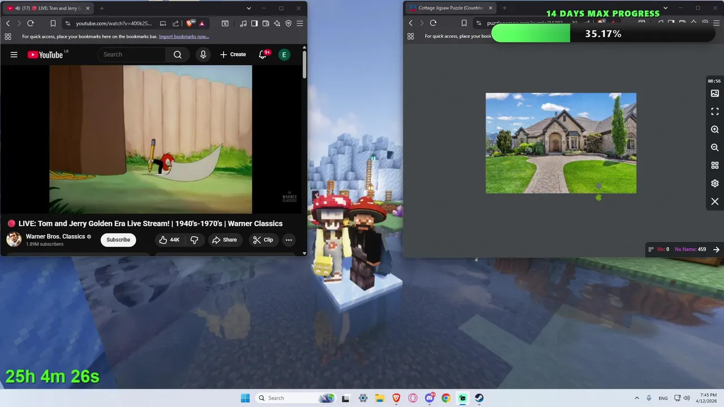Click the youtube.com address bar URL
This screenshot has height=407, width=724.
click(x=114, y=23)
